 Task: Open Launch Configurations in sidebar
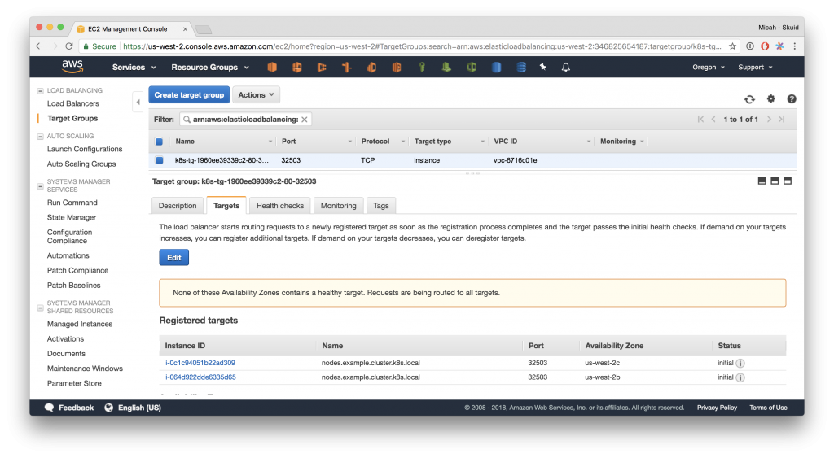[x=85, y=150]
